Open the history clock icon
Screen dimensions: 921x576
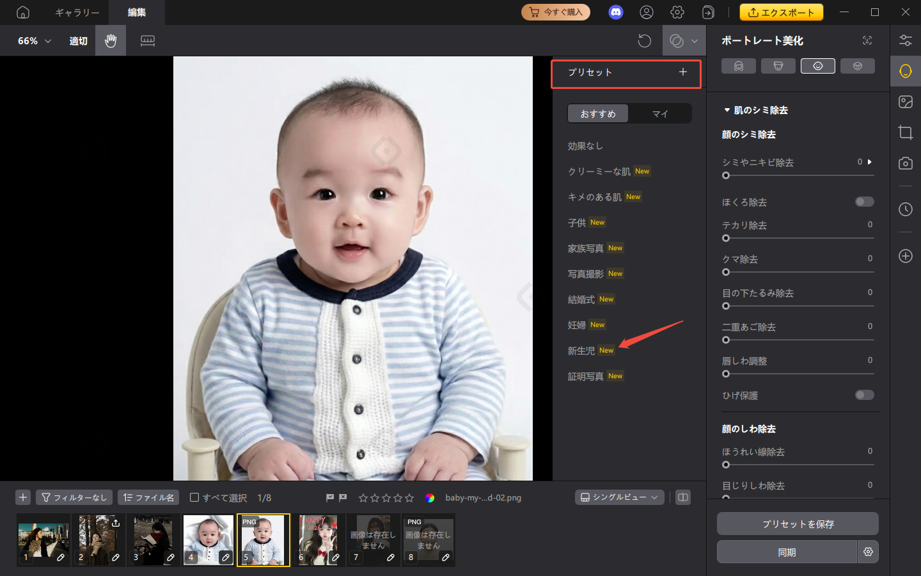point(905,209)
